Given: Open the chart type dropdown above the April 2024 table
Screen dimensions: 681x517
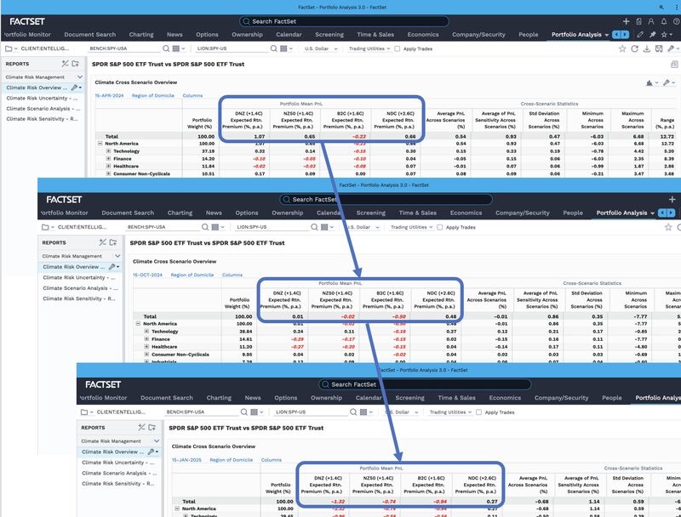Looking at the screenshot, I should click(x=652, y=82).
